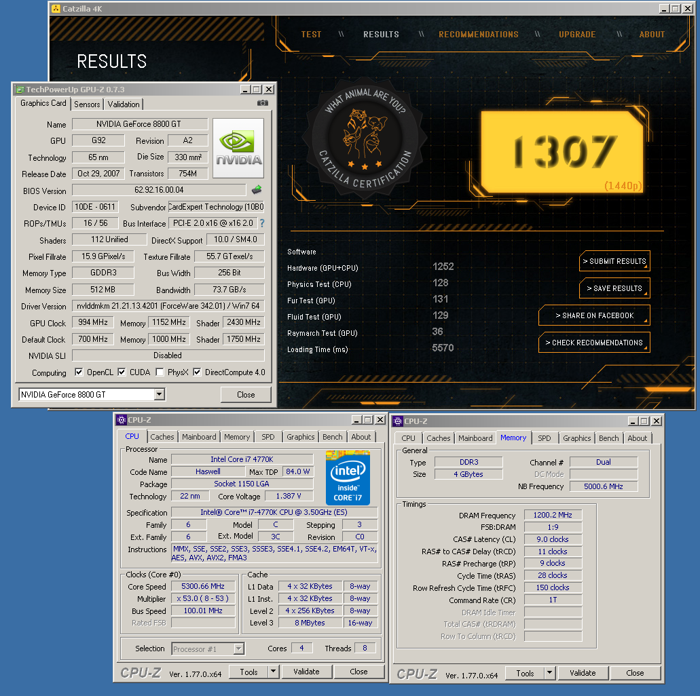Open Caches tab in left CPU-Z window

tap(162, 438)
